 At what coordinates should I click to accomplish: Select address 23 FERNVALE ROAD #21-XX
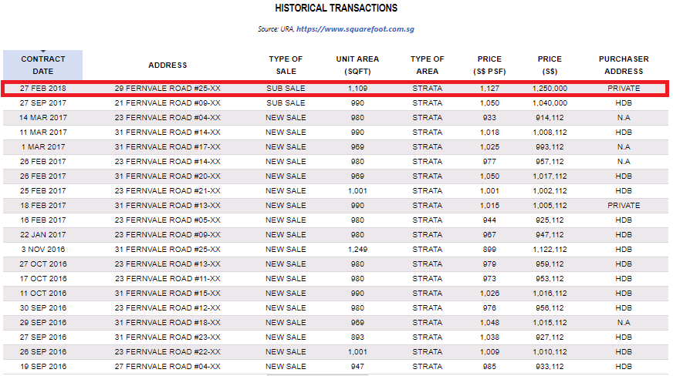click(167, 190)
